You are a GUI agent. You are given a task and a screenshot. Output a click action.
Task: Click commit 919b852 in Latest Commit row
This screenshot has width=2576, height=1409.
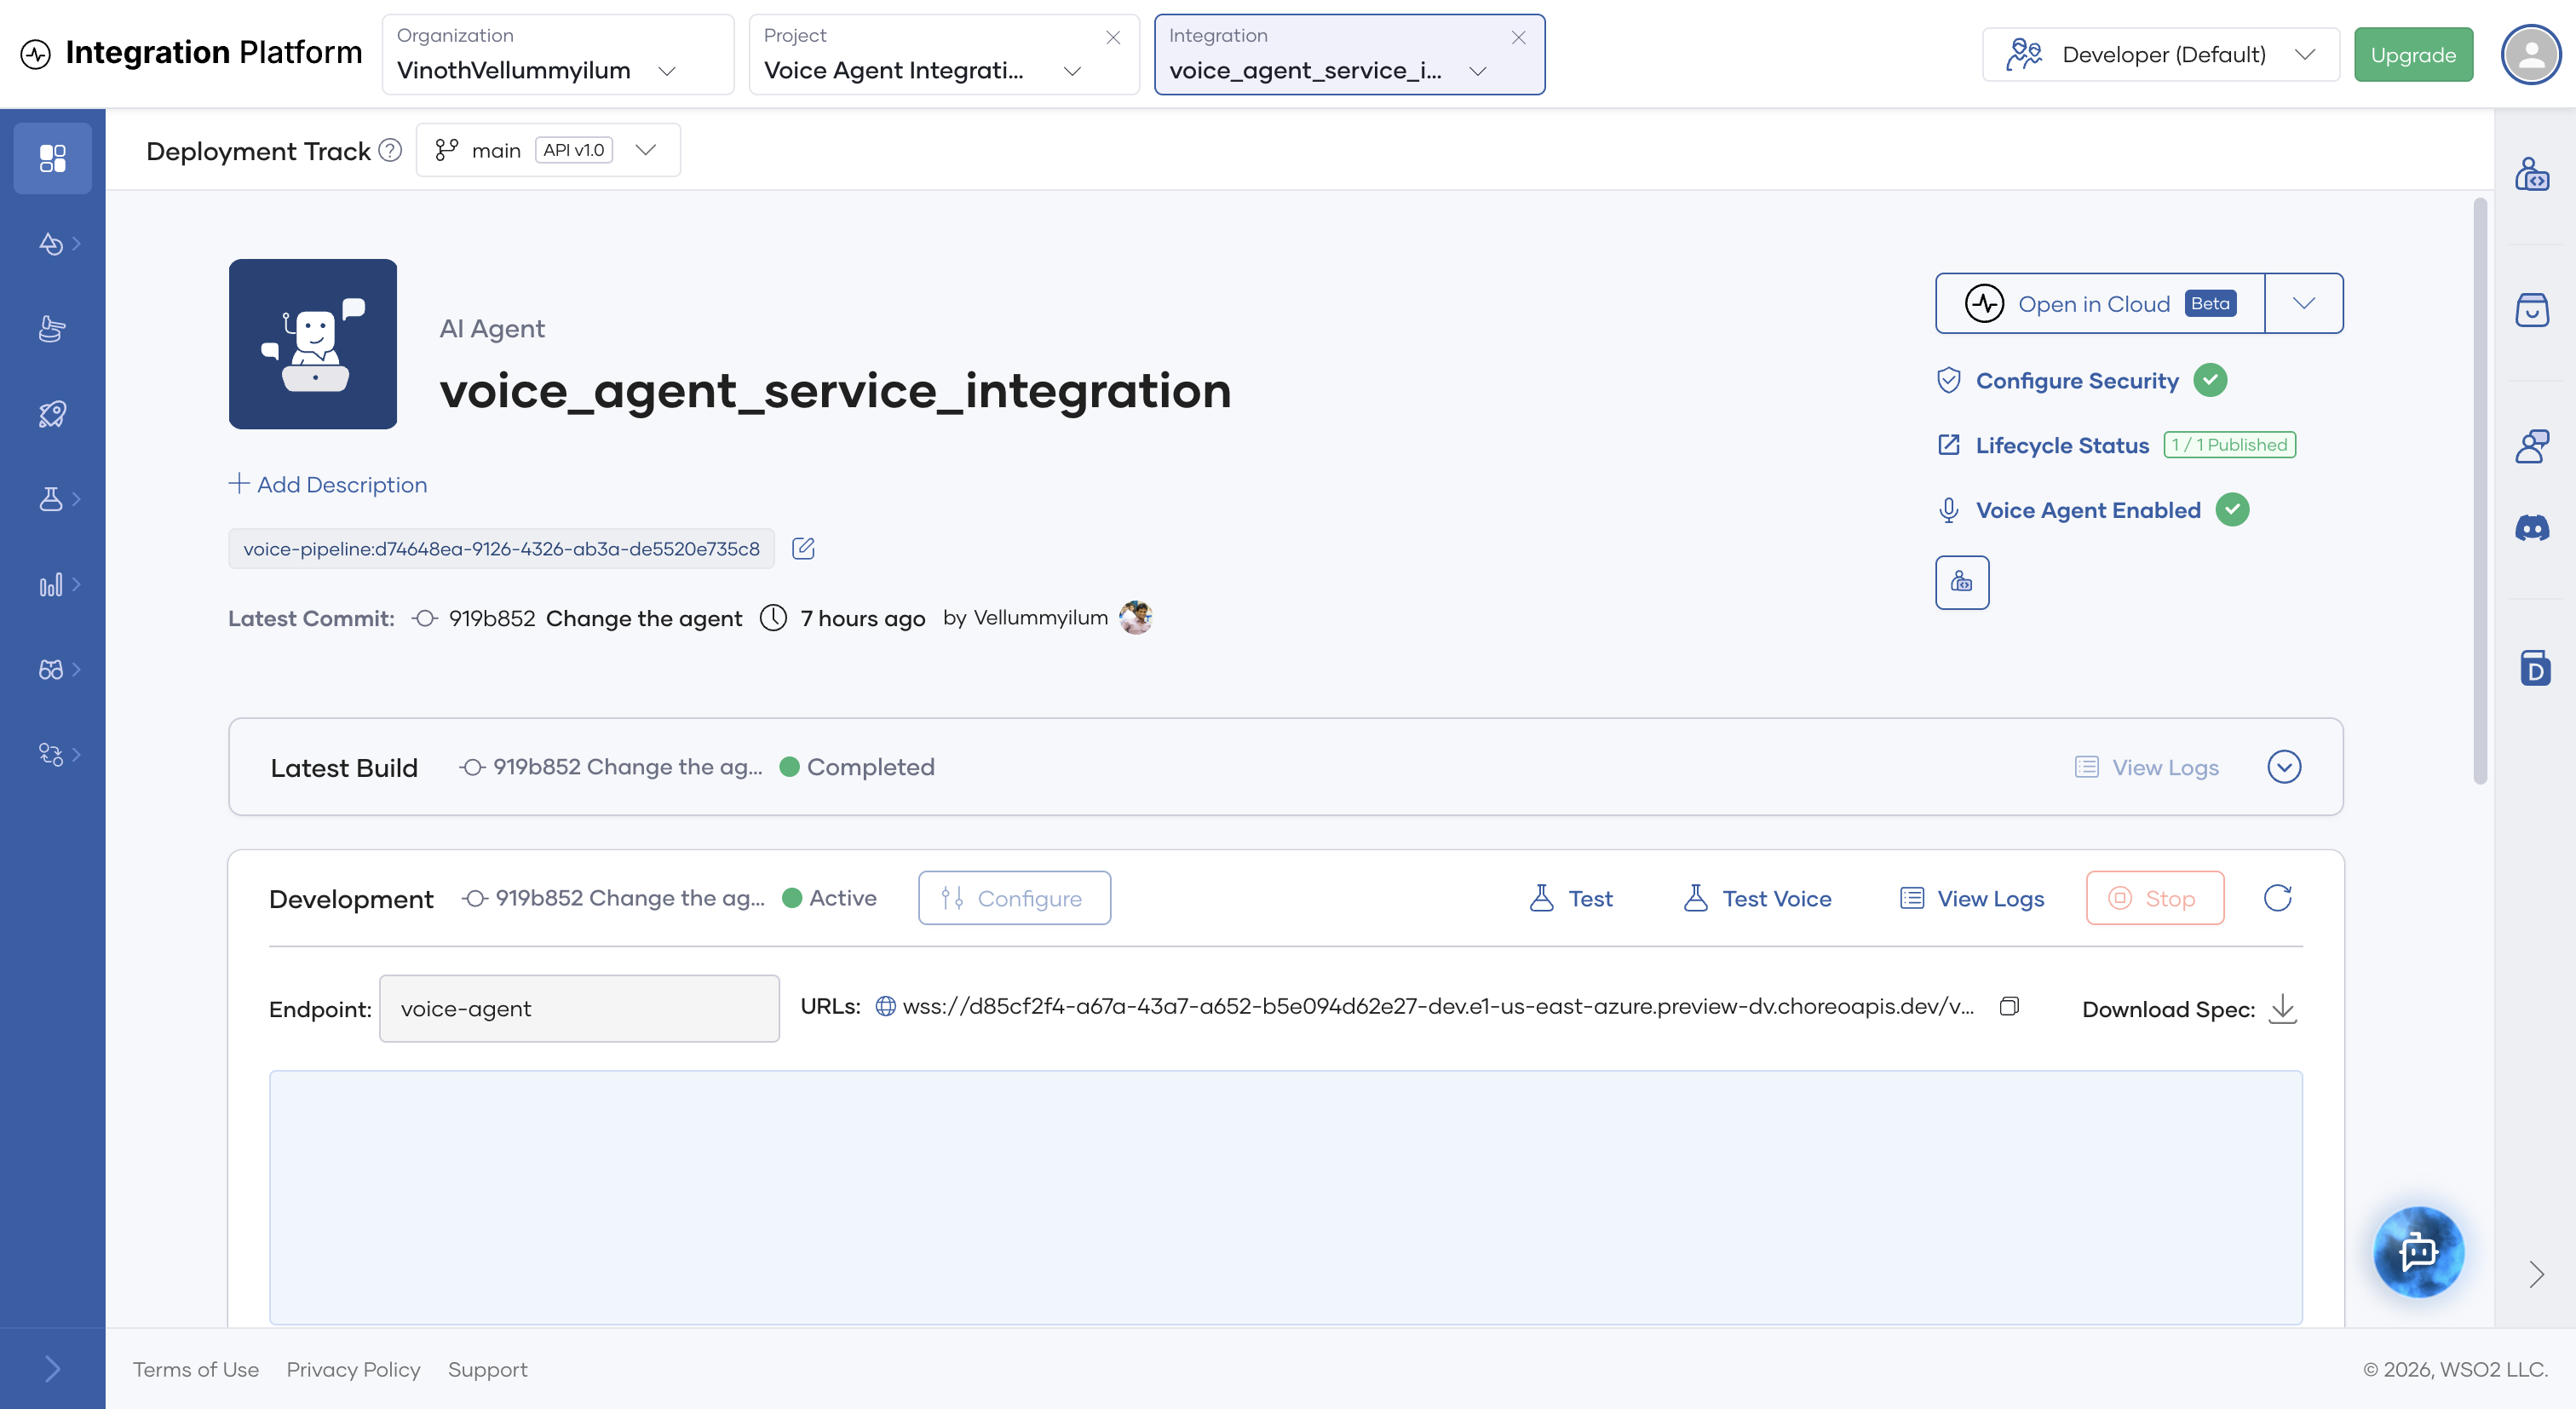[x=492, y=618]
